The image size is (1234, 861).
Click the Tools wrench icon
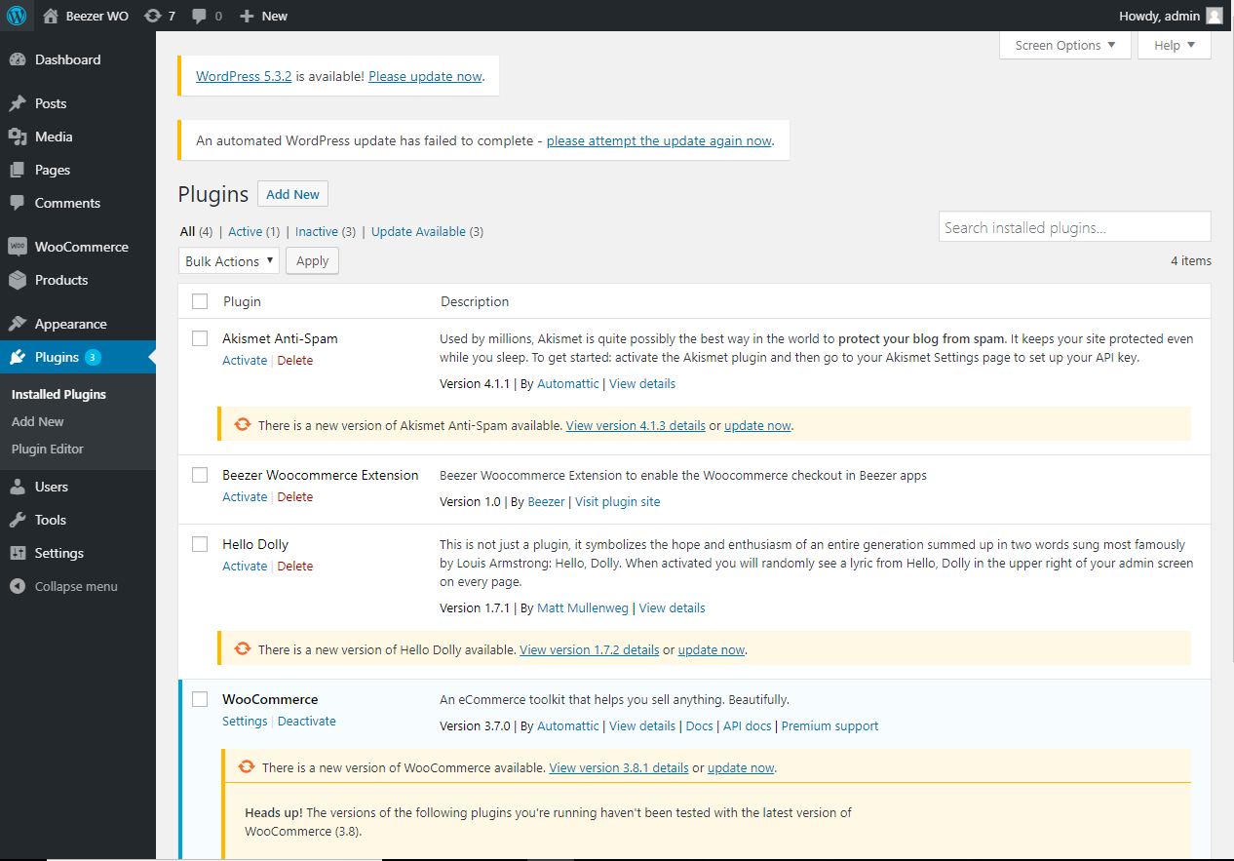(x=18, y=520)
